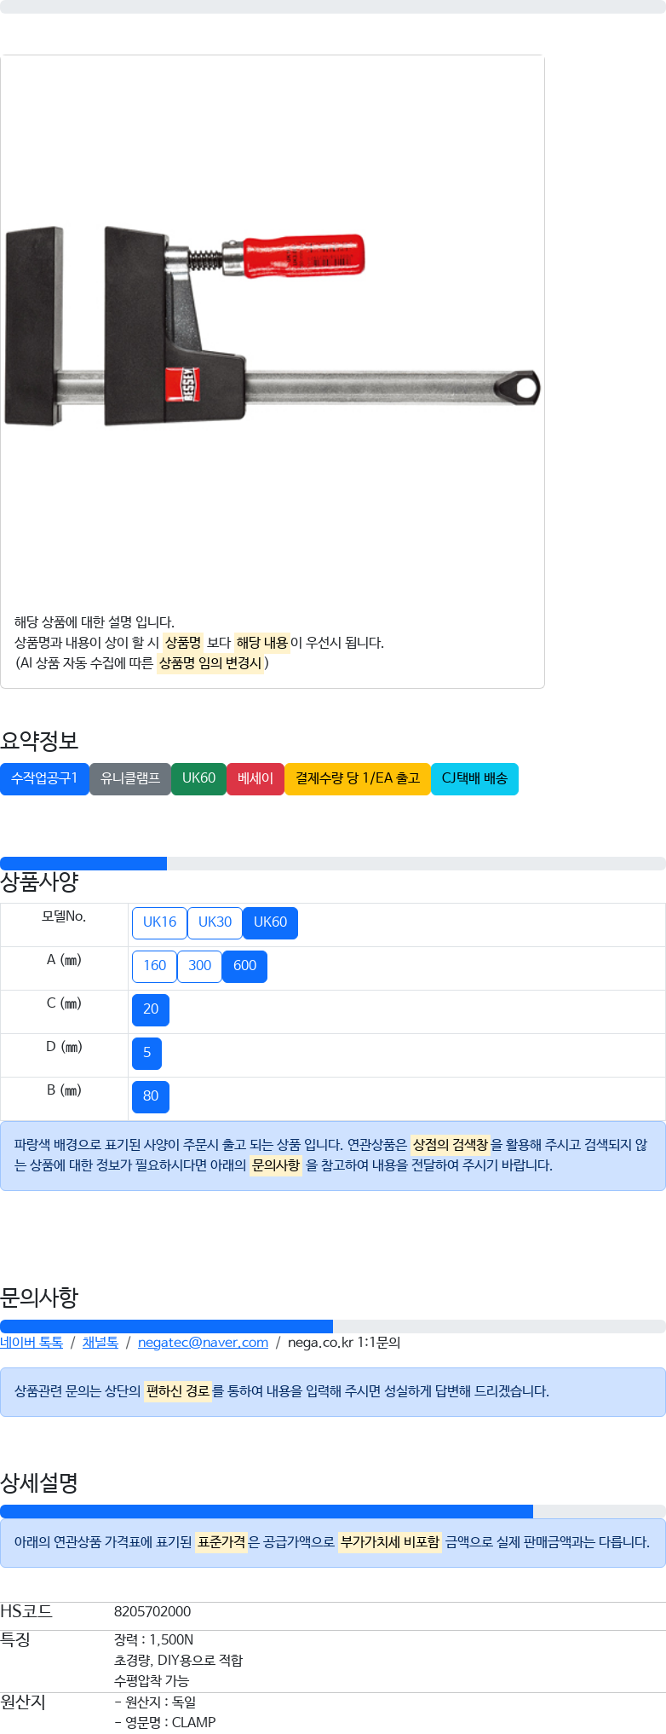The image size is (666, 1734).
Task: Click the B value 80 button
Action: tap(151, 1096)
